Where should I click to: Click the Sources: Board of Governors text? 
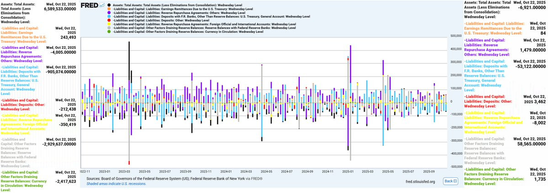174,179
